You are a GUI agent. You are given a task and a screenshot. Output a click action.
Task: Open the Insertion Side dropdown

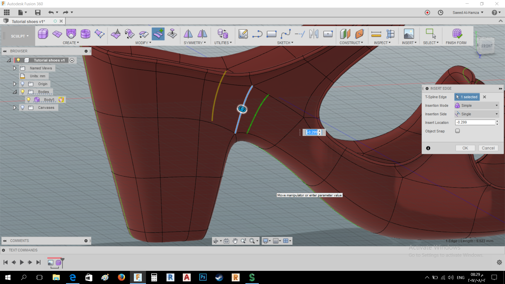(497, 114)
